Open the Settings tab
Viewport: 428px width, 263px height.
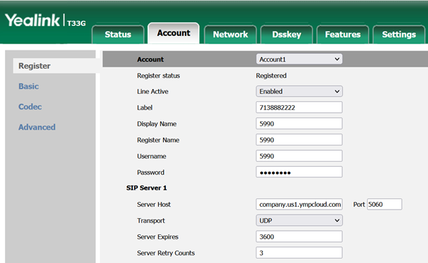click(398, 34)
